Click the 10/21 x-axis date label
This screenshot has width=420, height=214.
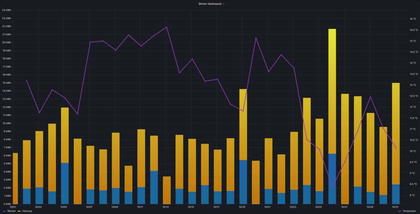[267, 207]
